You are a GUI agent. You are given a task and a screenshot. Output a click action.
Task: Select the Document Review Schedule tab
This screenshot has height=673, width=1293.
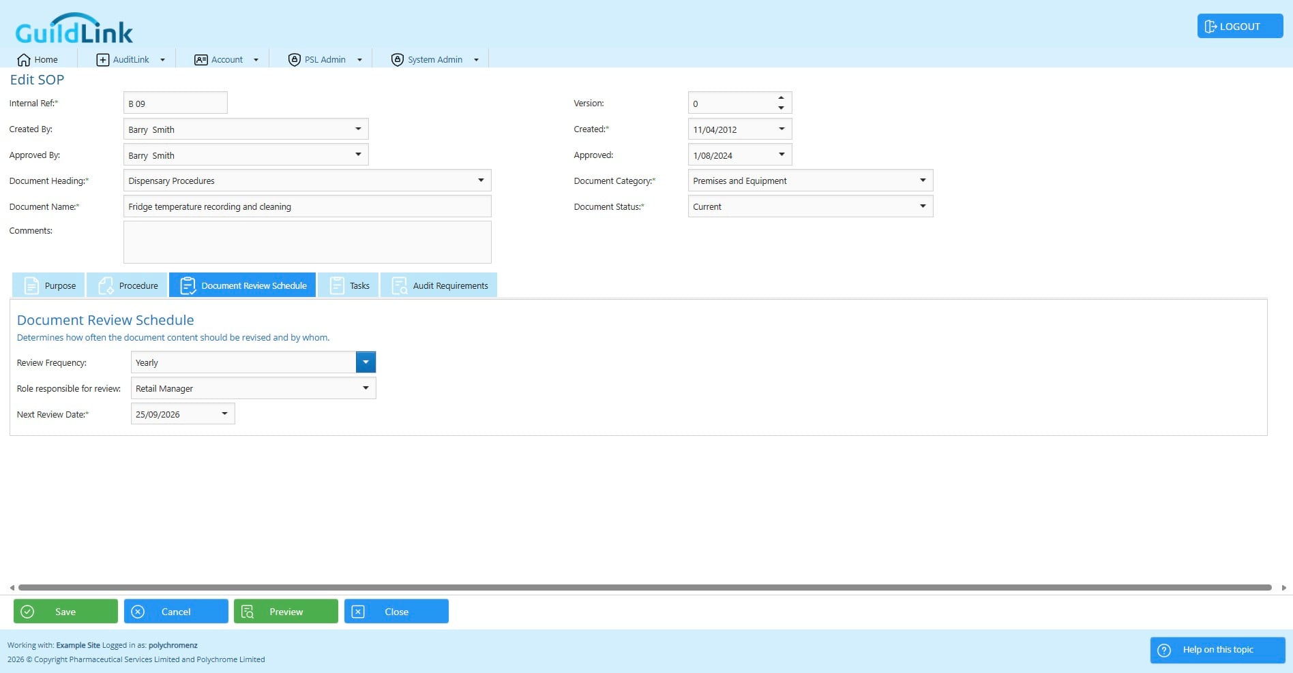[243, 285]
